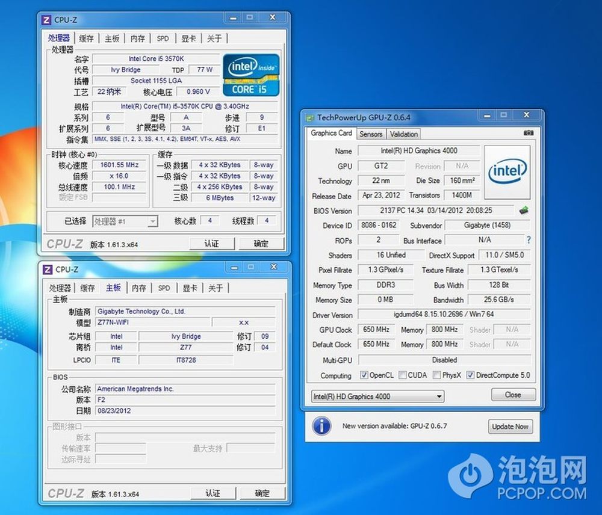Switch to the Sensors tab in GPU-Z

tap(371, 134)
